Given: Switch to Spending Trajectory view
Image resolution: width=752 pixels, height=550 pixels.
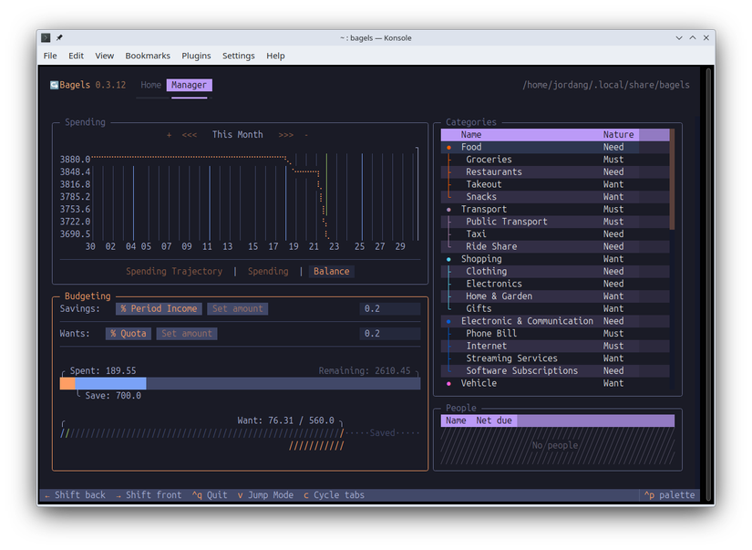Looking at the screenshot, I should point(174,271).
